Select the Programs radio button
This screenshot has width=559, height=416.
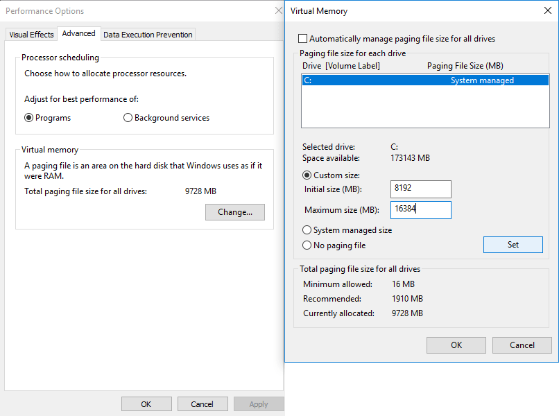pos(29,118)
